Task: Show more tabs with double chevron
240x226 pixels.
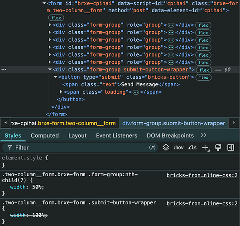Action: tap(204, 135)
